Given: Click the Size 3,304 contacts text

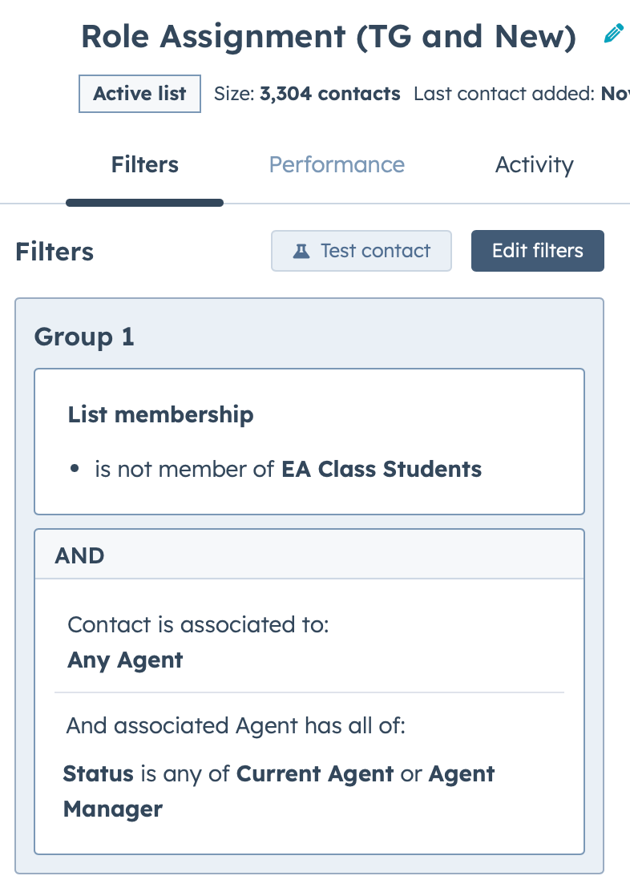Looking at the screenshot, I should (x=307, y=94).
